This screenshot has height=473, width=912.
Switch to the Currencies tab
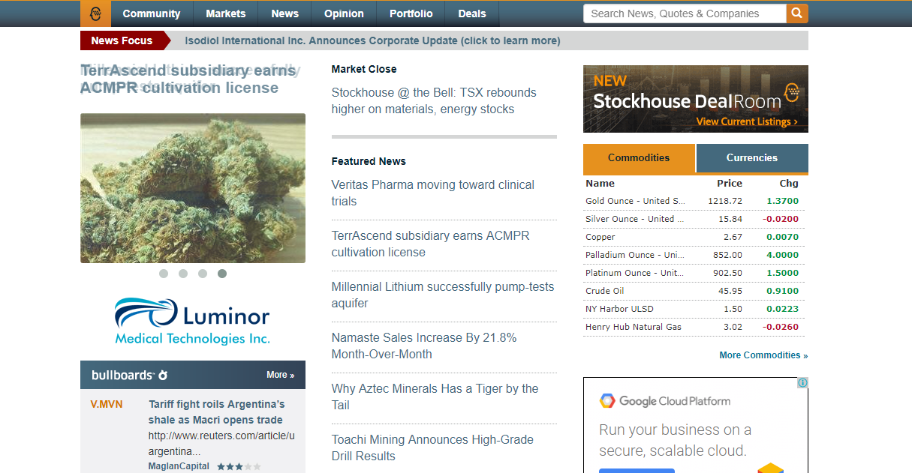coord(752,158)
